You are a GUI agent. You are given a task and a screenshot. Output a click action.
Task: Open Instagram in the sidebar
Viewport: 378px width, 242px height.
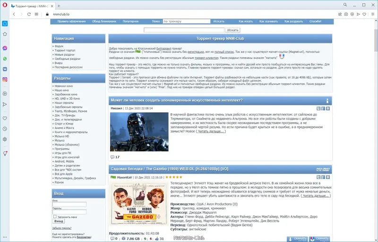tap(5, 80)
